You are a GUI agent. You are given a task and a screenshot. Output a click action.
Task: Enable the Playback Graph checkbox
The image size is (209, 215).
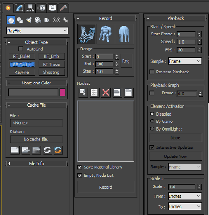click(x=152, y=93)
